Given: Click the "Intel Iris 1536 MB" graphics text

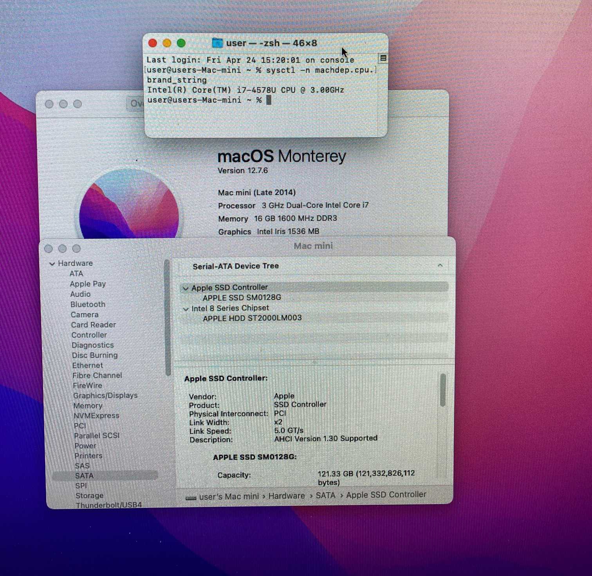Looking at the screenshot, I should [288, 231].
